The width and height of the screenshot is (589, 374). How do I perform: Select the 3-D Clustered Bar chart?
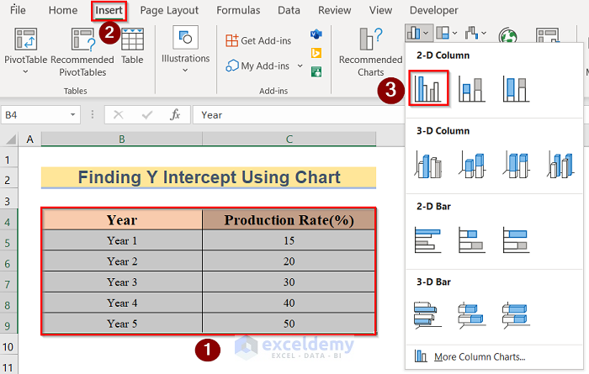pos(428,315)
